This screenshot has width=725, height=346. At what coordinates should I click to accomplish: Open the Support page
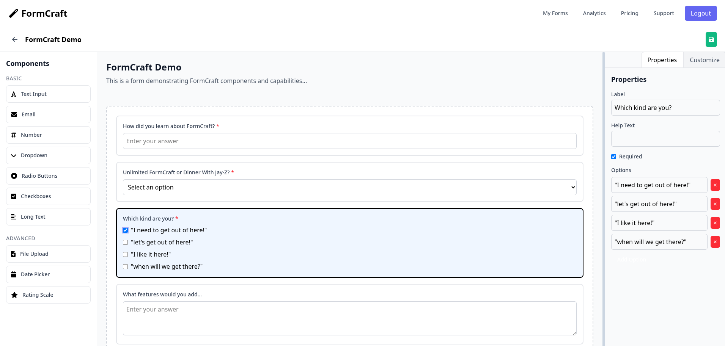tap(664, 13)
